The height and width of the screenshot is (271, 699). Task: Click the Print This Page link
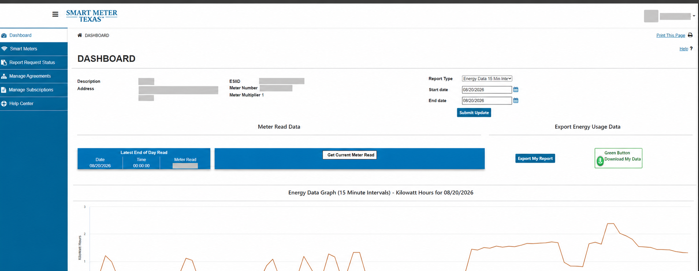(x=671, y=35)
